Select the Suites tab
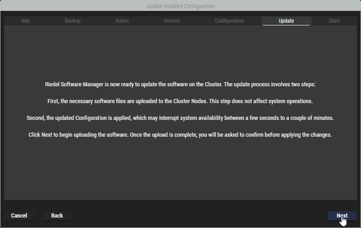Image resolution: width=361 pixels, height=228 pixels. 122,21
